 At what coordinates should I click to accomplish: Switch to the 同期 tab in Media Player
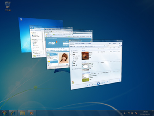(x=119, y=43)
